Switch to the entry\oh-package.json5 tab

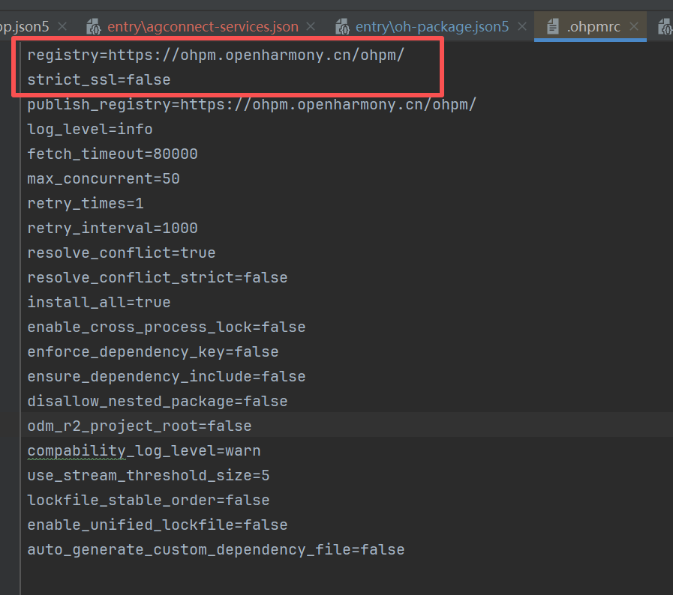point(431,27)
